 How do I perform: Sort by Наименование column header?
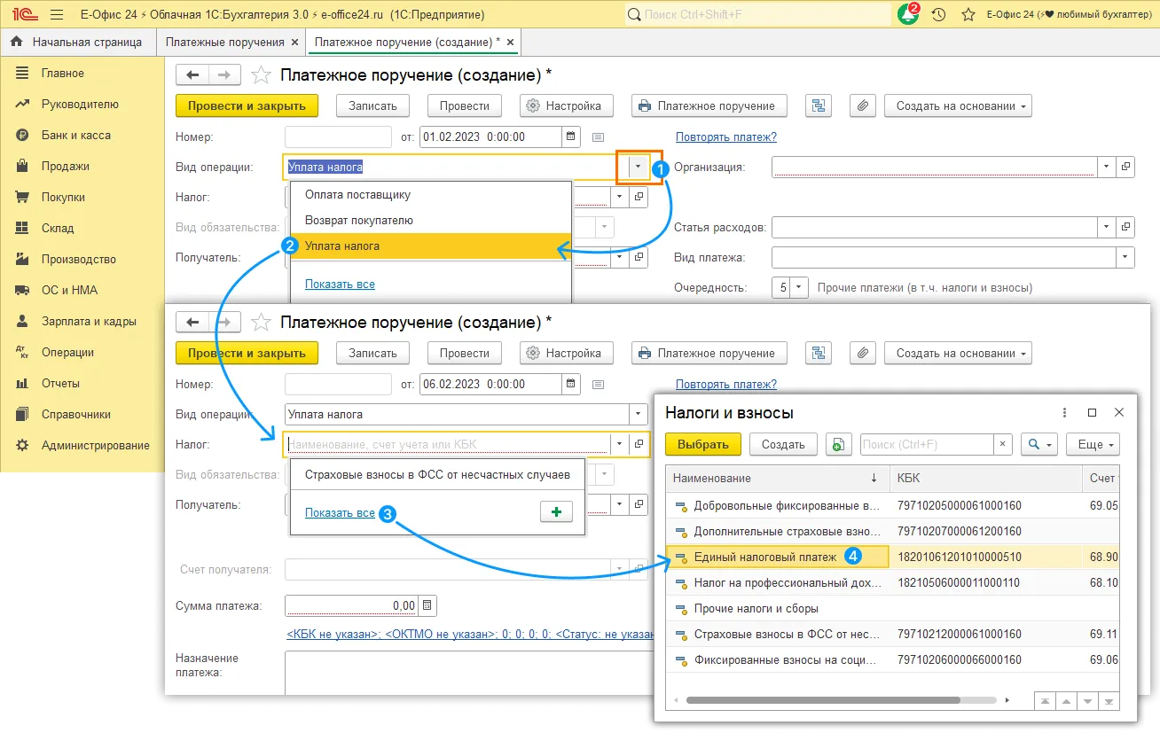(x=777, y=478)
